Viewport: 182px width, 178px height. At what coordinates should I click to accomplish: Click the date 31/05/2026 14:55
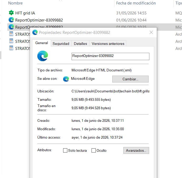click(x=131, y=13)
